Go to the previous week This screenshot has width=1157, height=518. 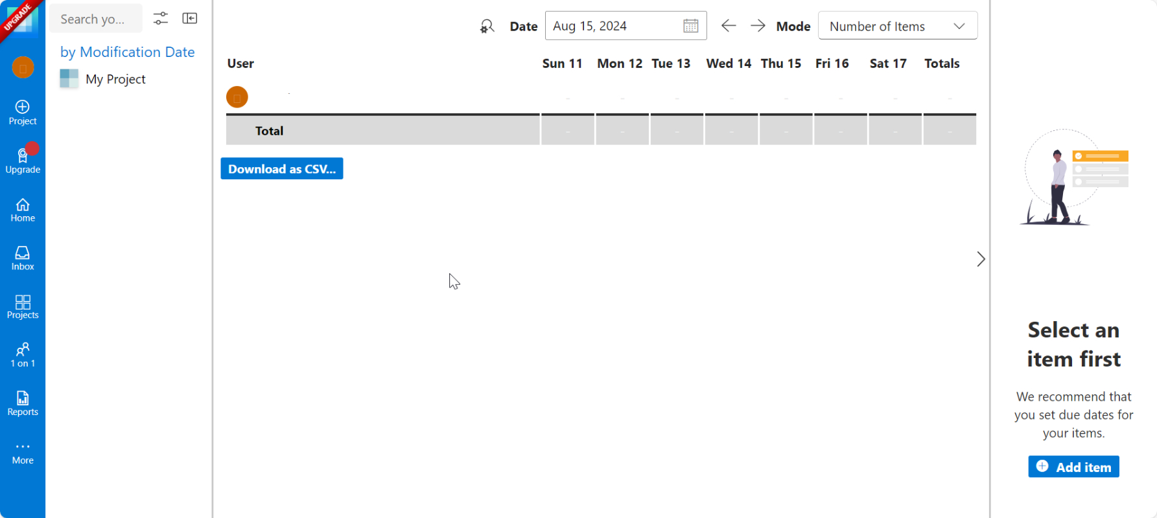[729, 26]
